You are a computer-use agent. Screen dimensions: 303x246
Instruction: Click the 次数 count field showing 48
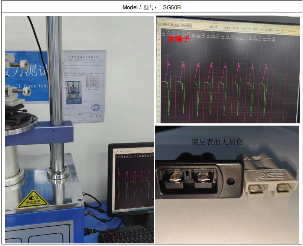[x=218, y=27]
